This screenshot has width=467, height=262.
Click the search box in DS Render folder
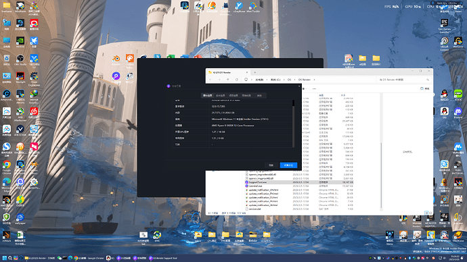(x=404, y=80)
